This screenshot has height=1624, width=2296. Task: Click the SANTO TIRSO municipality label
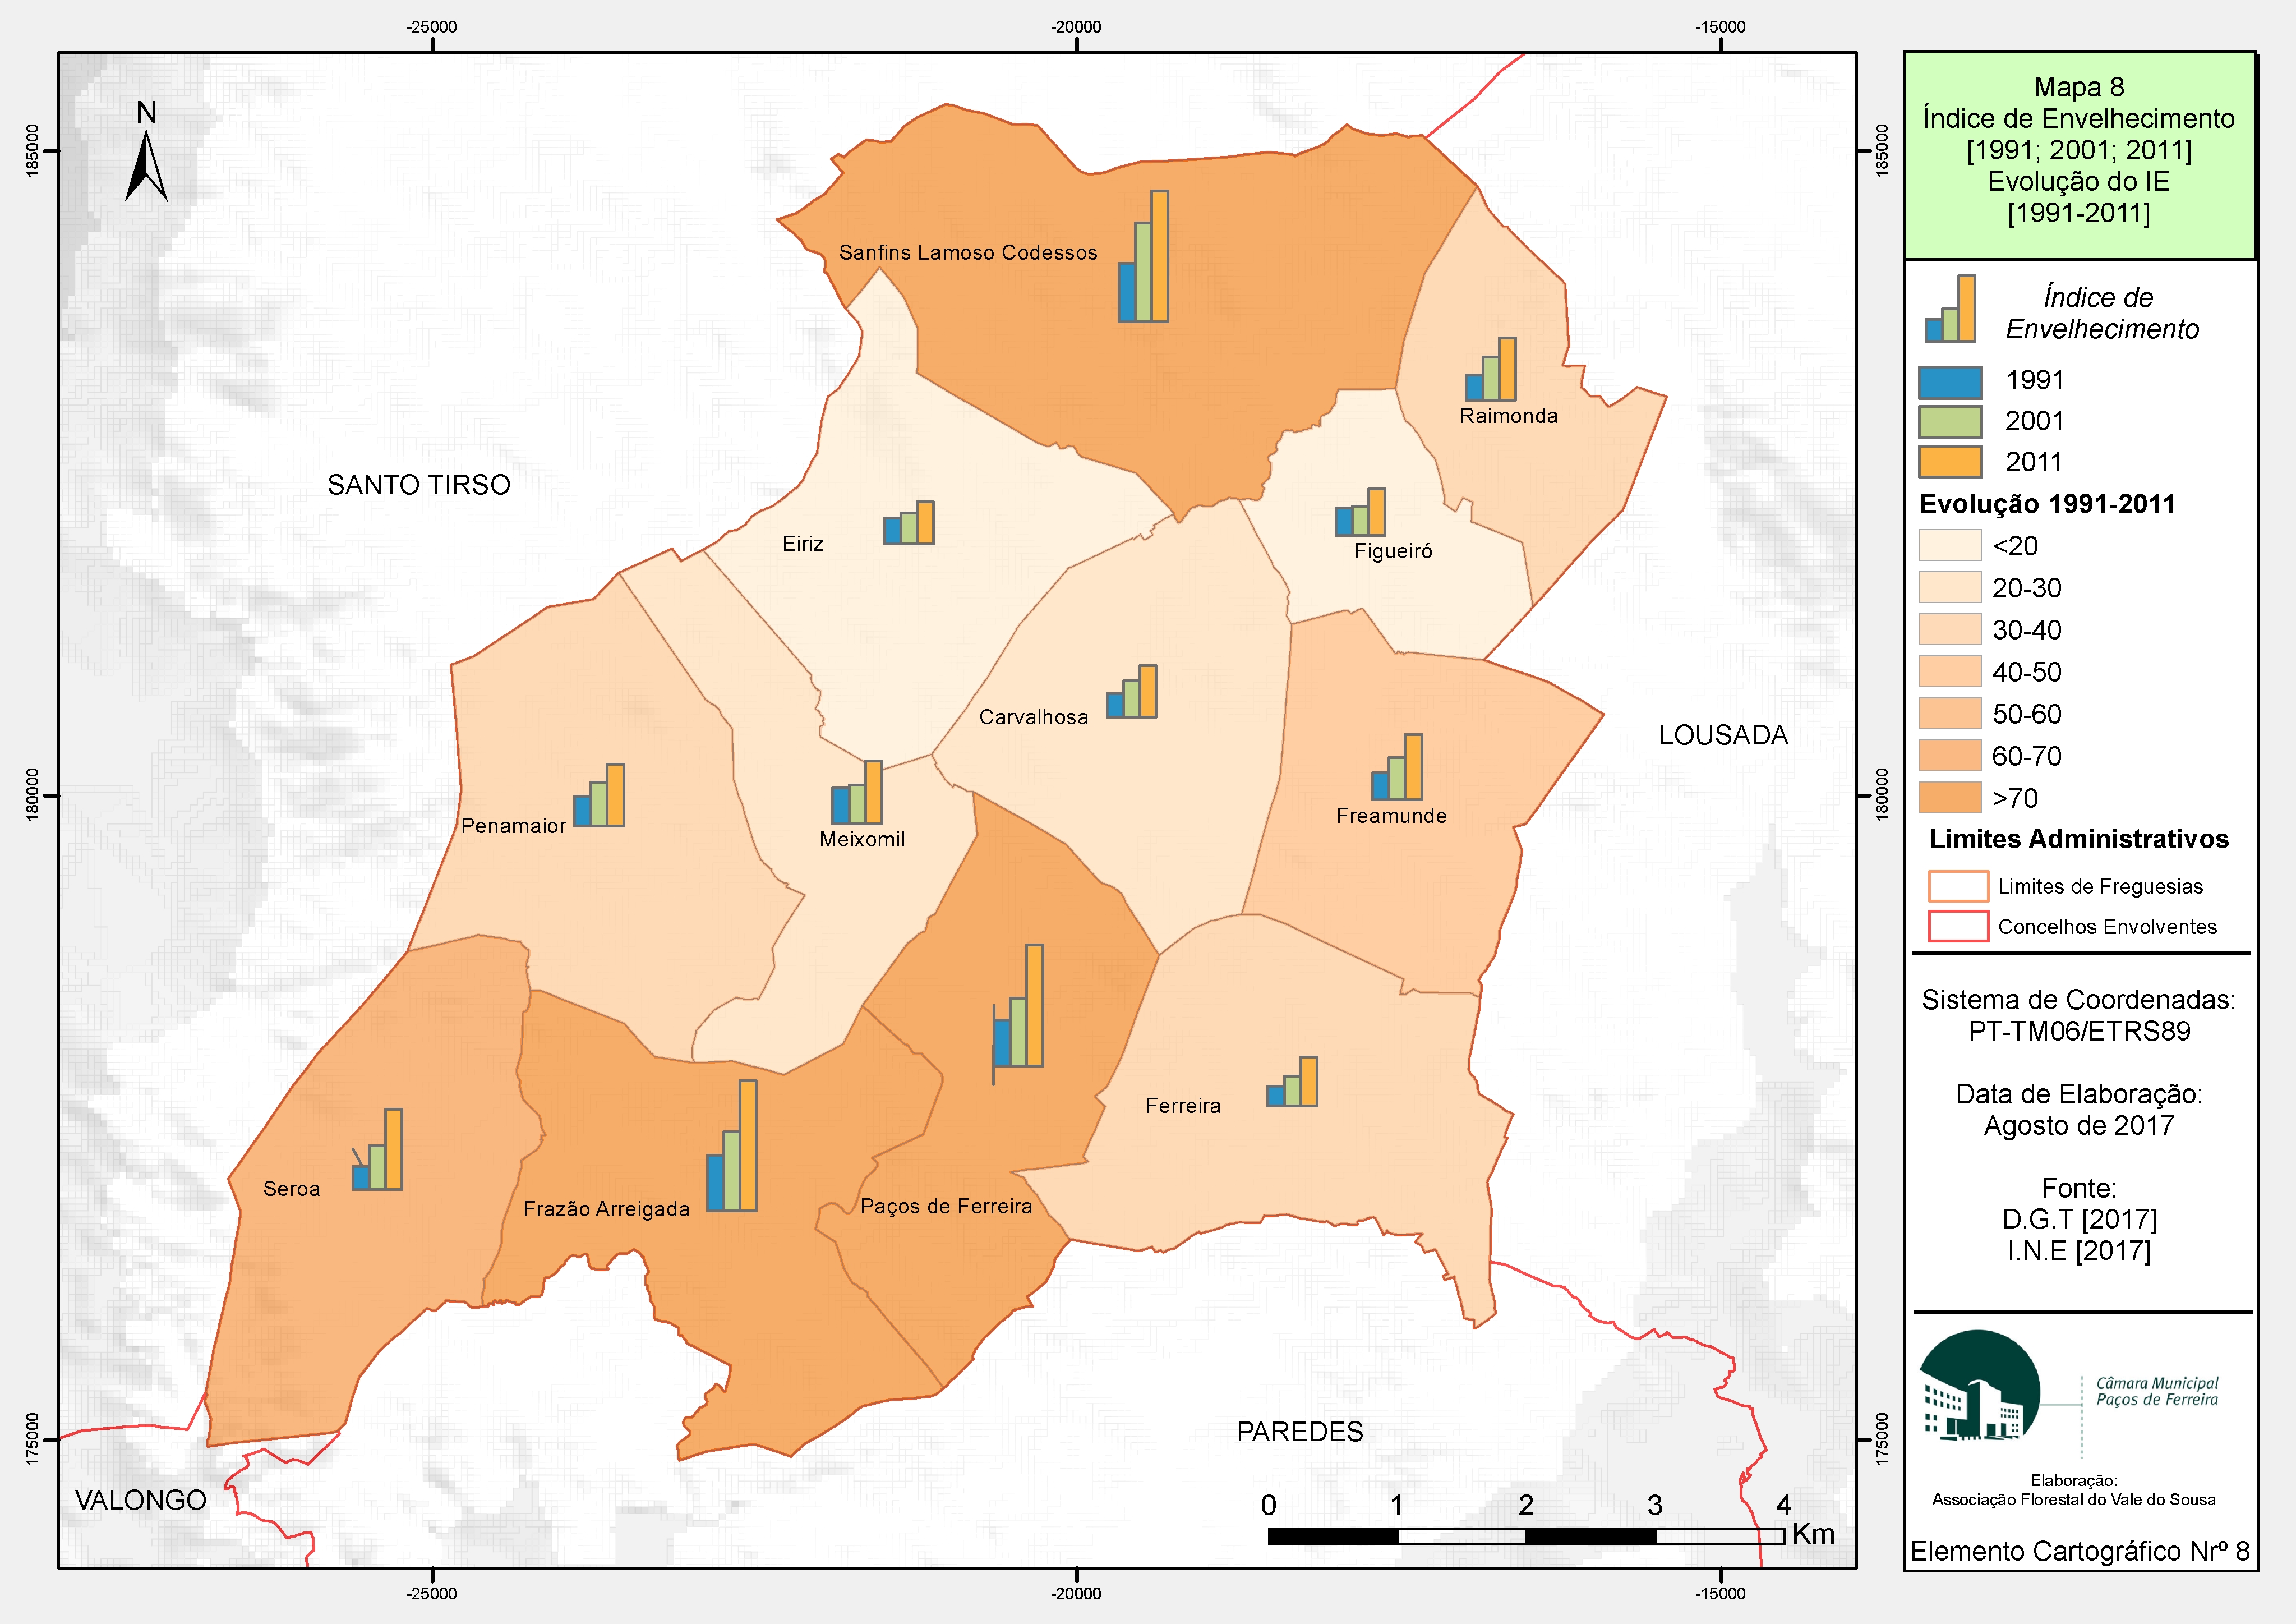pyautogui.click(x=419, y=485)
